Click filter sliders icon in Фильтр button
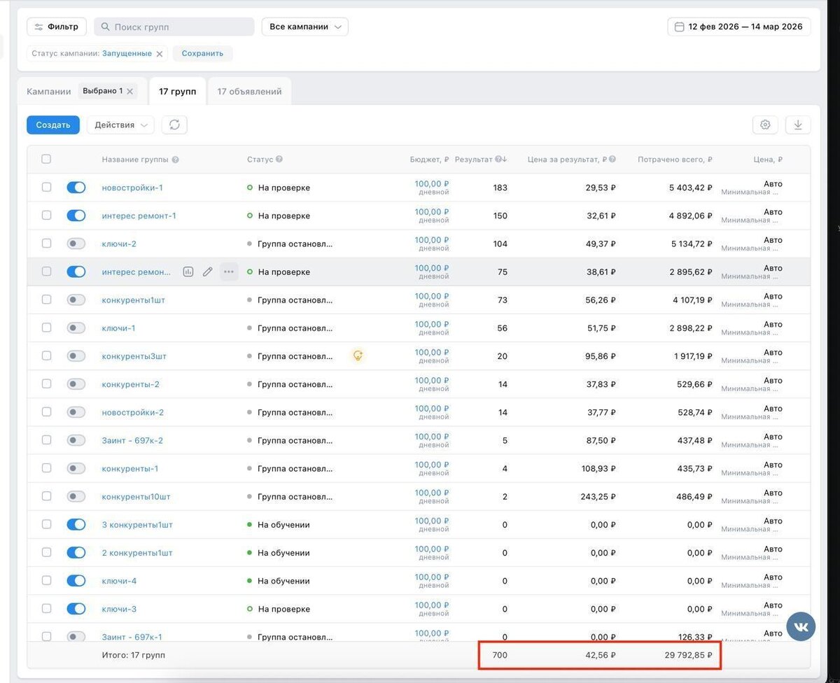 pyautogui.click(x=38, y=27)
